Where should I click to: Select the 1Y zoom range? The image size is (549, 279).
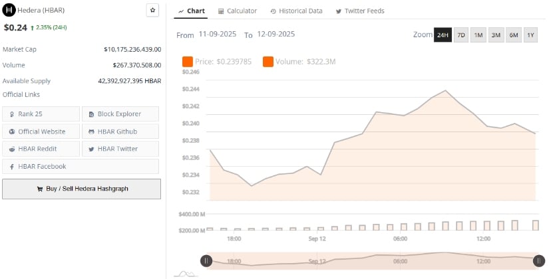pos(530,35)
